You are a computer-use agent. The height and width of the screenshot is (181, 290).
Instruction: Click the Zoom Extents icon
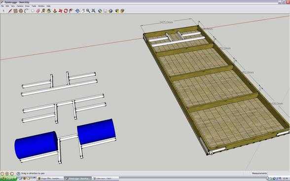(94, 11)
